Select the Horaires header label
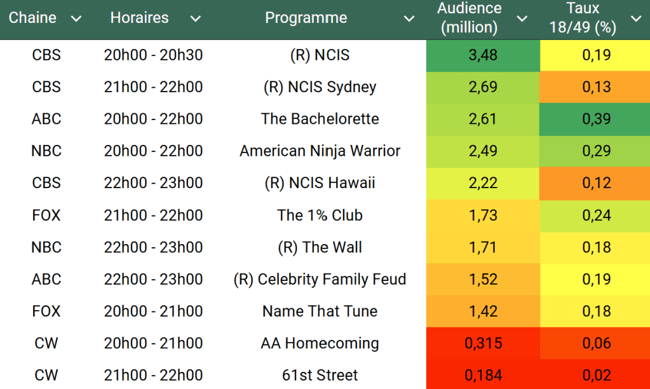 [139, 18]
